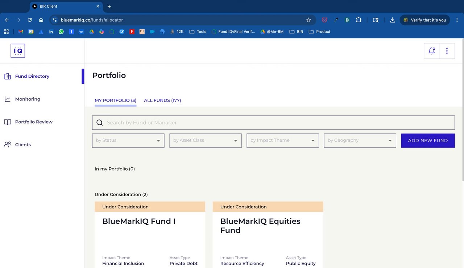Click the Portfolio Review book icon

point(7,122)
